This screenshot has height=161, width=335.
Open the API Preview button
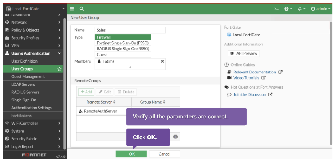point(244,53)
